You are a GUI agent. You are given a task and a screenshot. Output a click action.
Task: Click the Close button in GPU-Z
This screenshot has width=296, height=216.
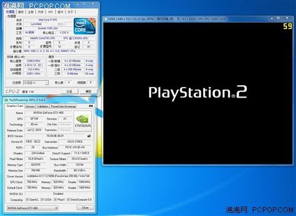[85, 208]
